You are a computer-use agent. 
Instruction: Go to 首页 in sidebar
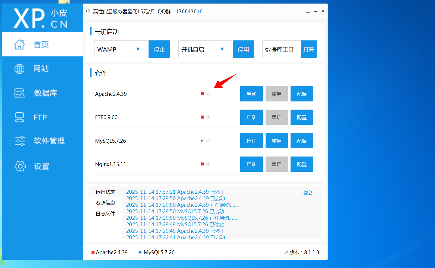[41, 44]
